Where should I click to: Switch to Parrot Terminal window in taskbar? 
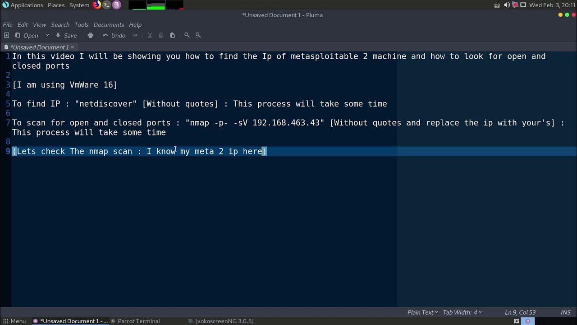tap(135, 321)
